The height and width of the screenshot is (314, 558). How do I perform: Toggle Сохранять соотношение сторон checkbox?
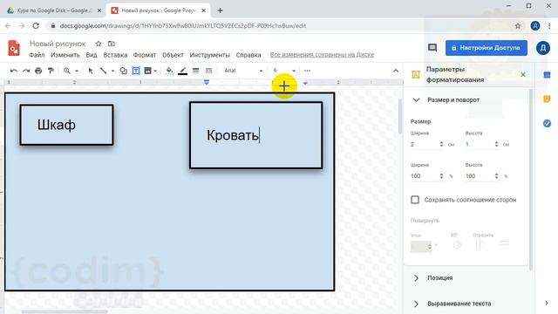415,200
